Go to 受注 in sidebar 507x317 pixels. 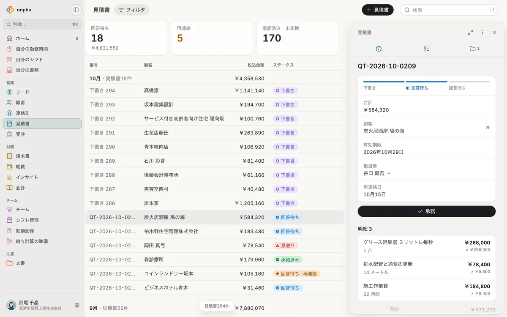pos(42,134)
